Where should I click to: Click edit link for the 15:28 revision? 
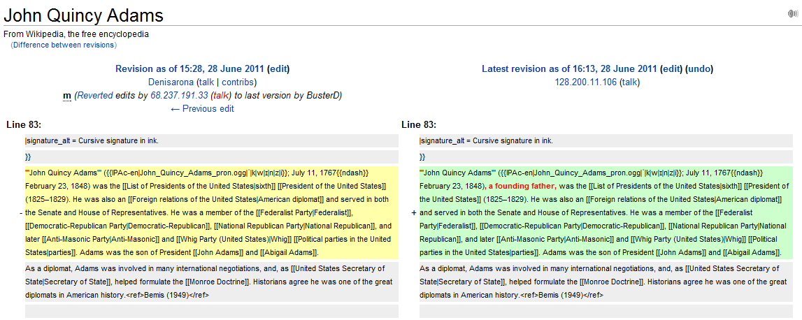point(278,69)
